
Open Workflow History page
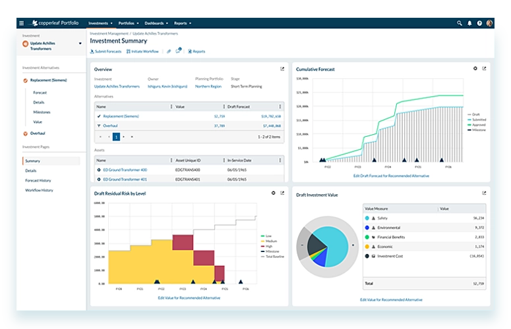point(39,190)
